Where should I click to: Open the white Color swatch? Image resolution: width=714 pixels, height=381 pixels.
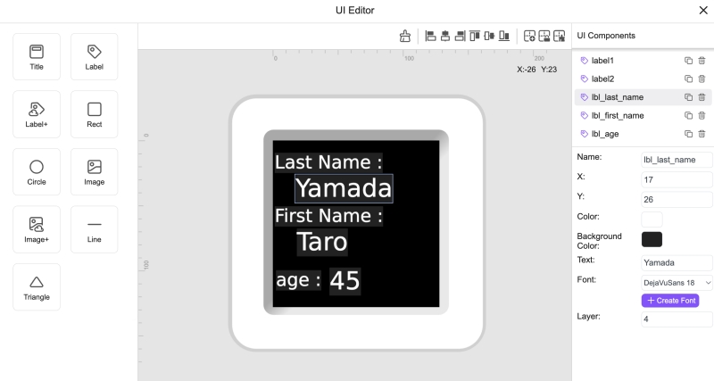pos(652,219)
